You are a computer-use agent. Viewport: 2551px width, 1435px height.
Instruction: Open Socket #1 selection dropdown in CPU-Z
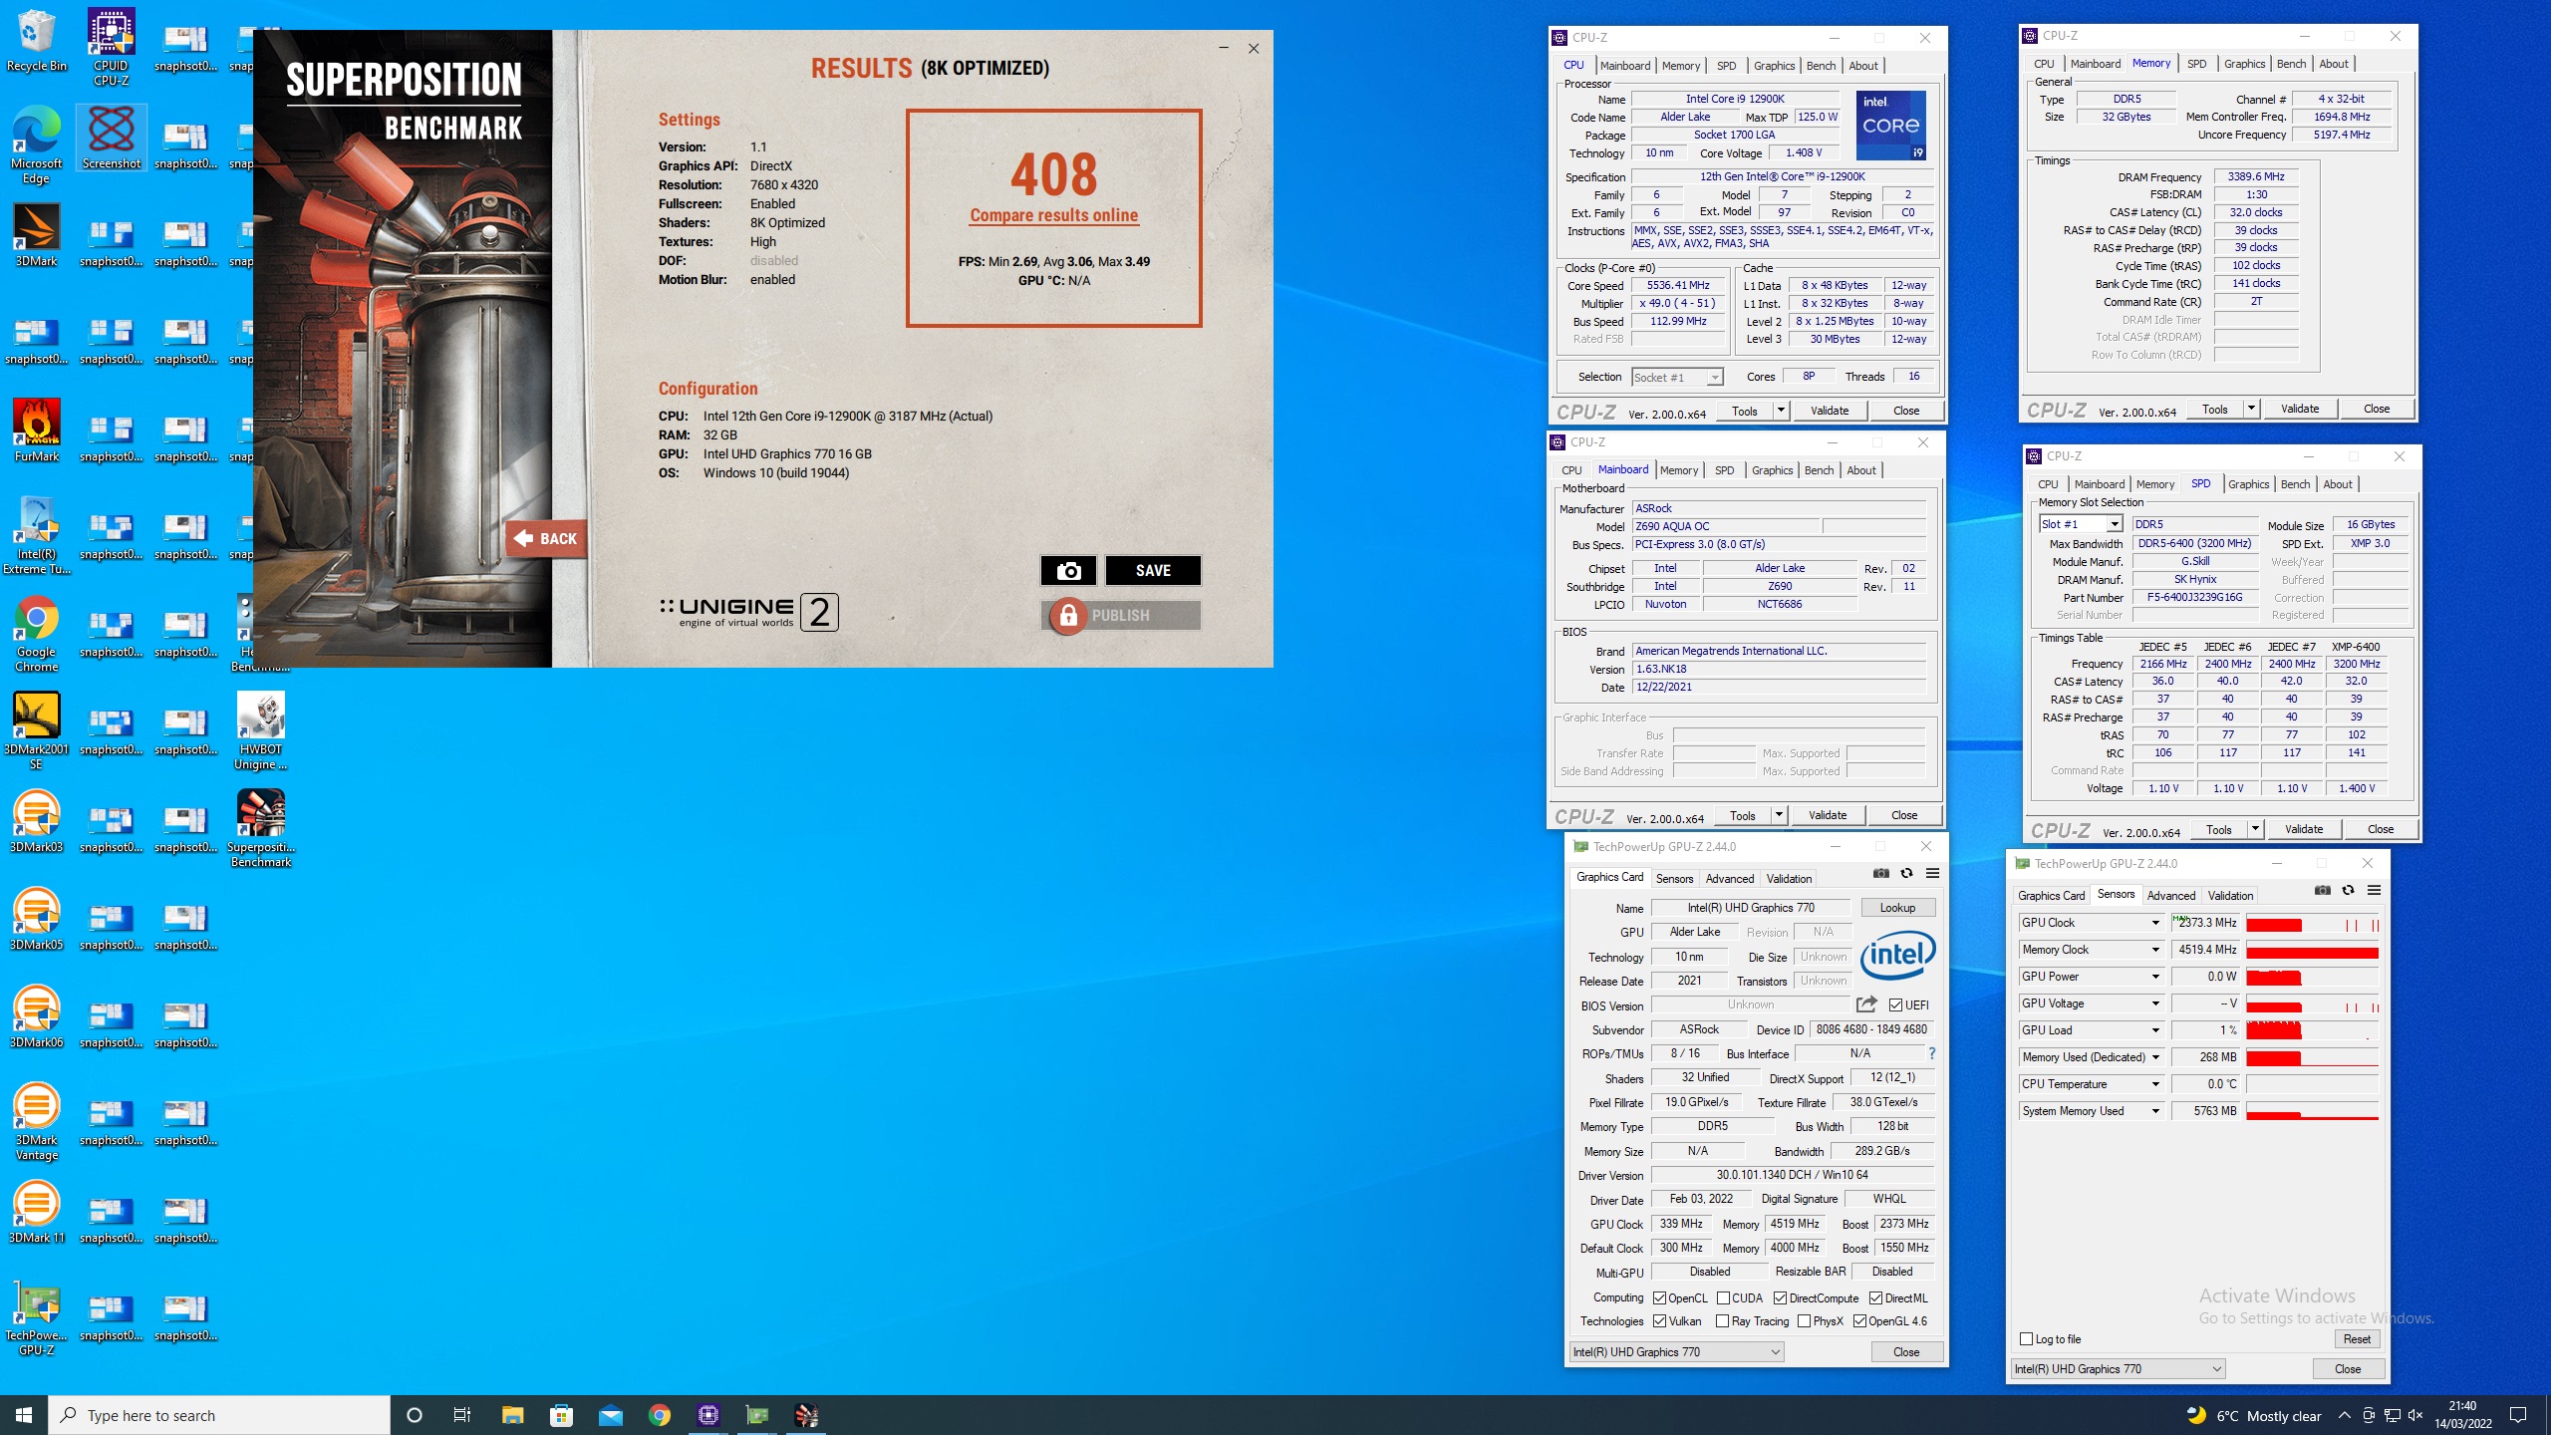(1677, 378)
